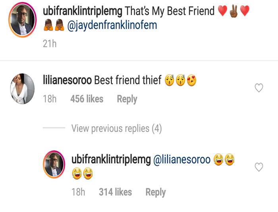Tap the 18h timestamp on lilianesoroo's comment
Image resolution: width=278 pixels, height=212 pixels.
coord(50,99)
